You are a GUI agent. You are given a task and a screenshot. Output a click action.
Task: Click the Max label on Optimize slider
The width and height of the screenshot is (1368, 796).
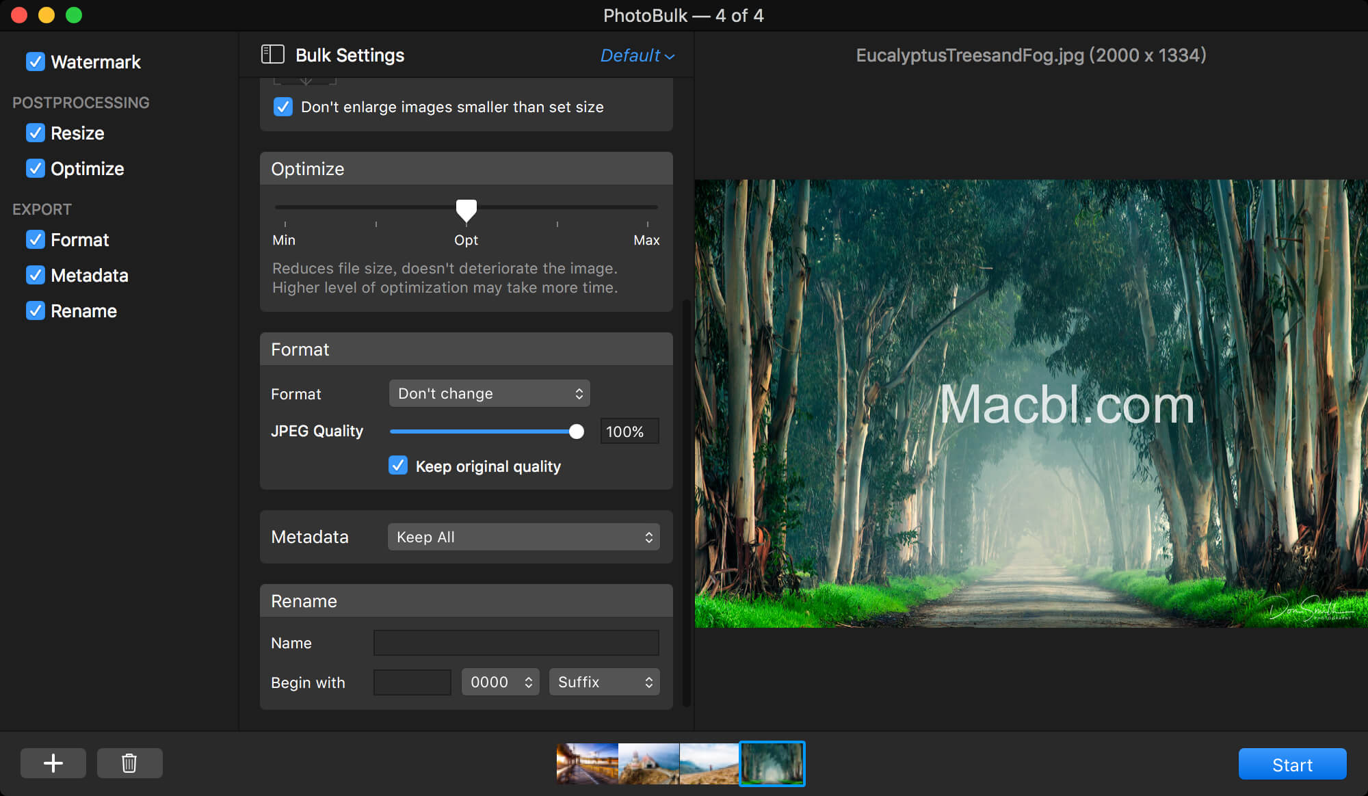coord(646,240)
